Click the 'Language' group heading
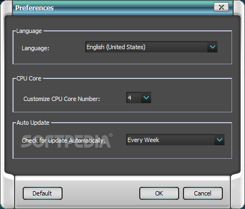 [29, 31]
